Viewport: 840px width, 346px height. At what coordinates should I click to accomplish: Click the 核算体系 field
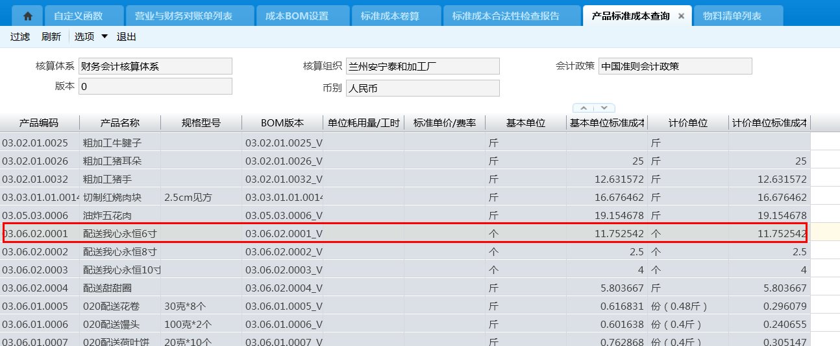click(x=155, y=66)
